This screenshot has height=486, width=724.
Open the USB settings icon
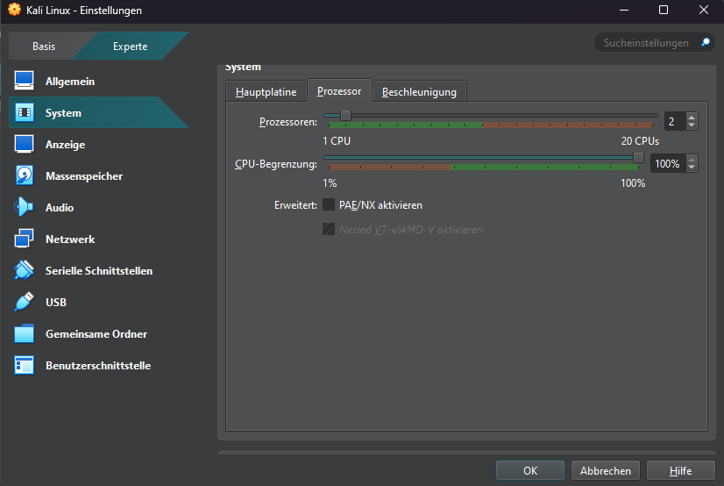tap(25, 303)
